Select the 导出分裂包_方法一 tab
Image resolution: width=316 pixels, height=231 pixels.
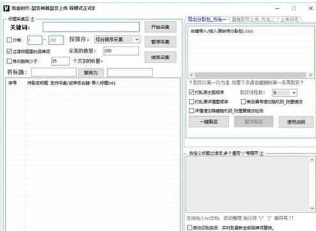point(207,19)
